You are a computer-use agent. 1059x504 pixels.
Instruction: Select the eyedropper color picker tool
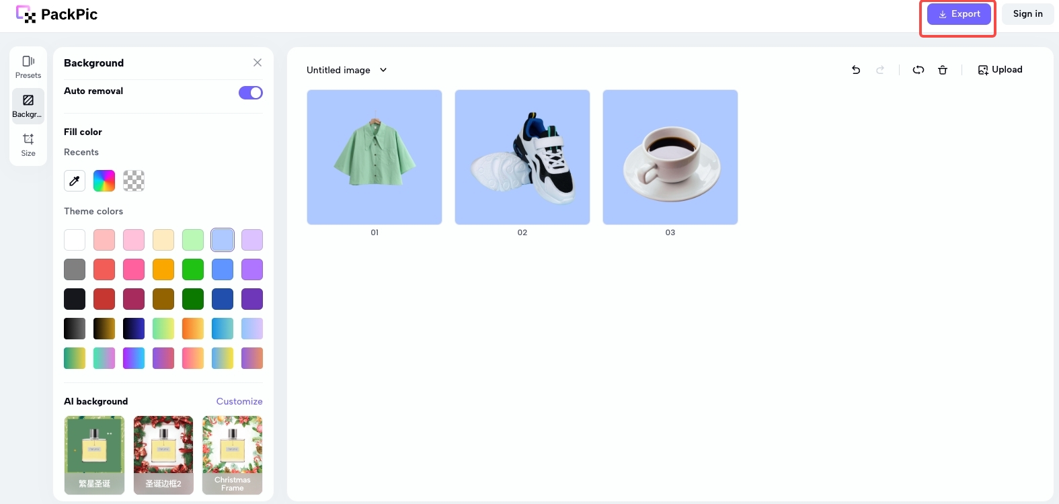coord(75,181)
